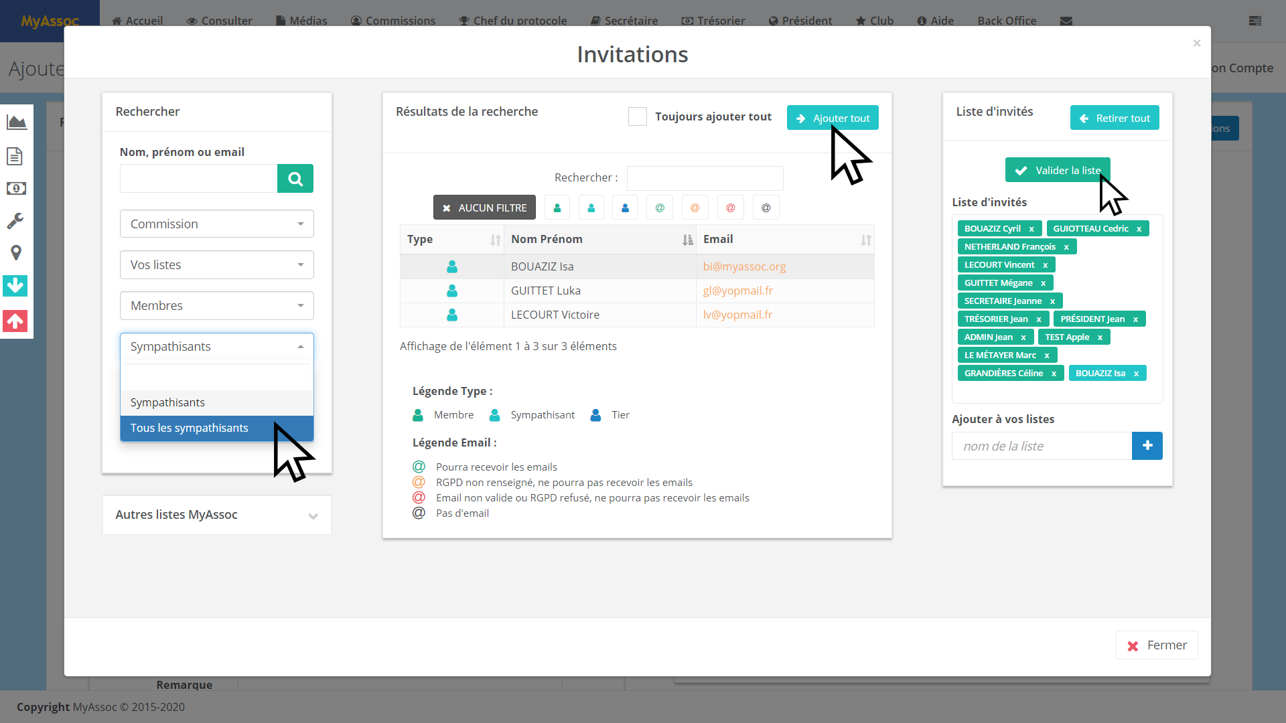Filter results by dark blue Tier icon
1286x723 pixels.
point(625,208)
